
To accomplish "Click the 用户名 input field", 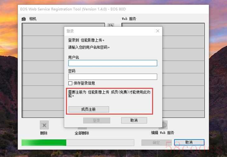I will (x=113, y=63).
